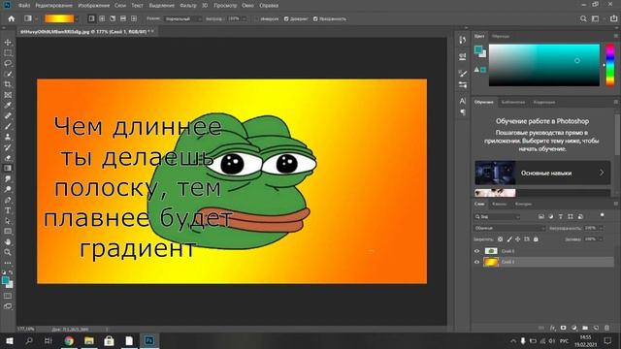Click the hue spectrum slider
Screen dimensions: 621x349
point(610,65)
